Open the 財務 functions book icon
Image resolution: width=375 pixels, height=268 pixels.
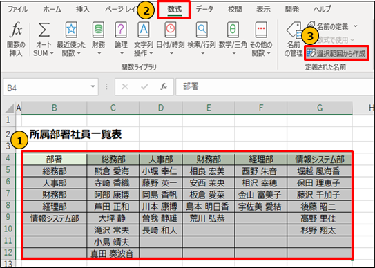(x=98, y=30)
